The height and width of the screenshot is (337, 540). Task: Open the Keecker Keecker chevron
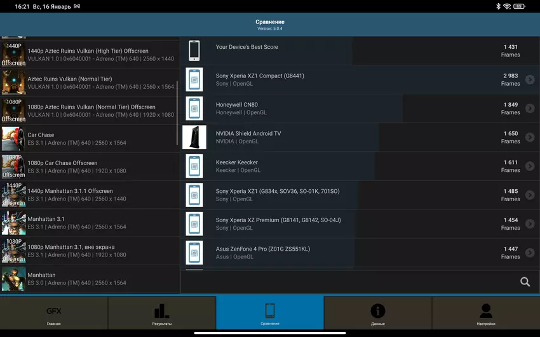[x=530, y=166]
